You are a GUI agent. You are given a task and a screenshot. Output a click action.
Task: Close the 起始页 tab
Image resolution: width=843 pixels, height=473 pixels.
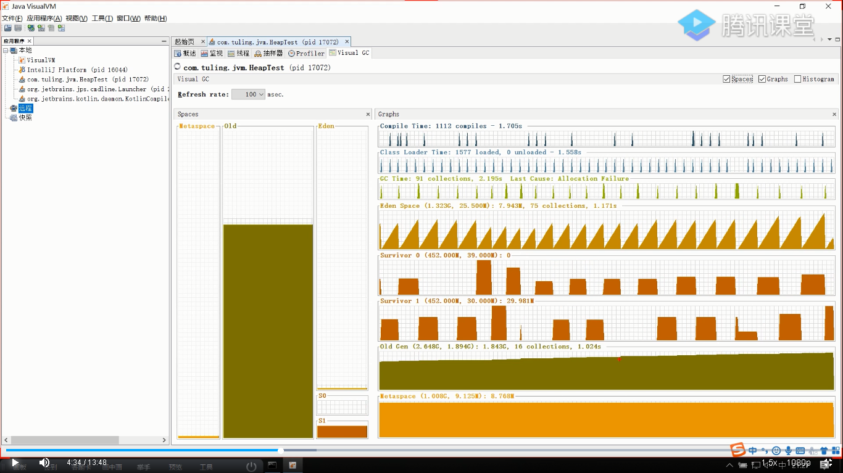coord(203,42)
